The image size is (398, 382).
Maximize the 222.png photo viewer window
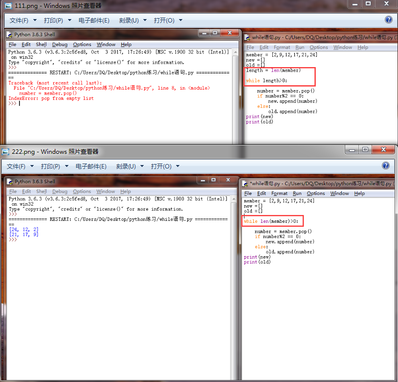365,150
